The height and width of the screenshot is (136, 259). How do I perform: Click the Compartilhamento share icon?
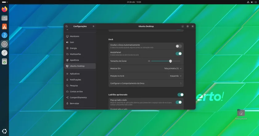click(67, 97)
